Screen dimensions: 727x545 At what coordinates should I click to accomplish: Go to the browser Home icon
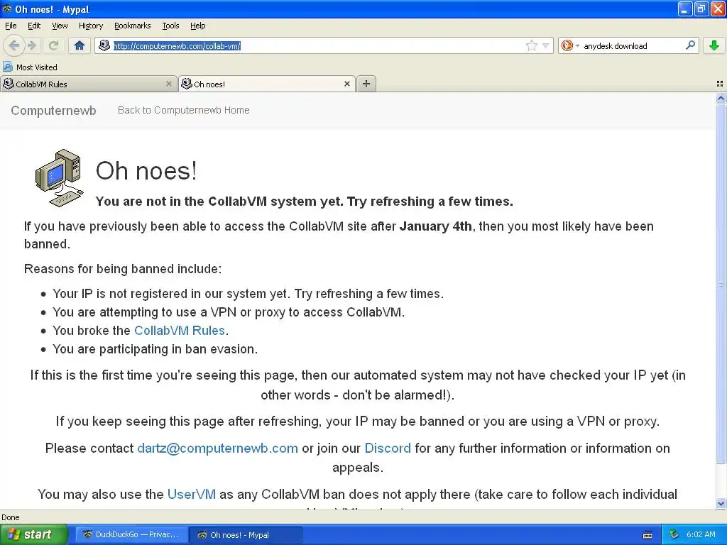[80, 45]
